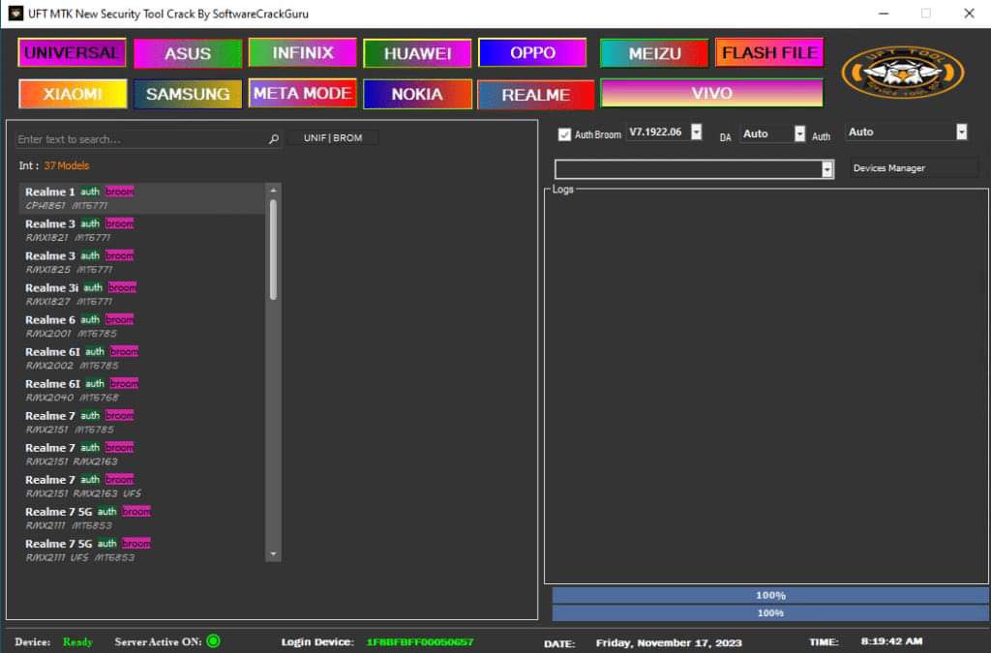Select Realme 7 RMX2151 MT6785 model
The height and width of the screenshot is (653, 991).
click(x=143, y=423)
